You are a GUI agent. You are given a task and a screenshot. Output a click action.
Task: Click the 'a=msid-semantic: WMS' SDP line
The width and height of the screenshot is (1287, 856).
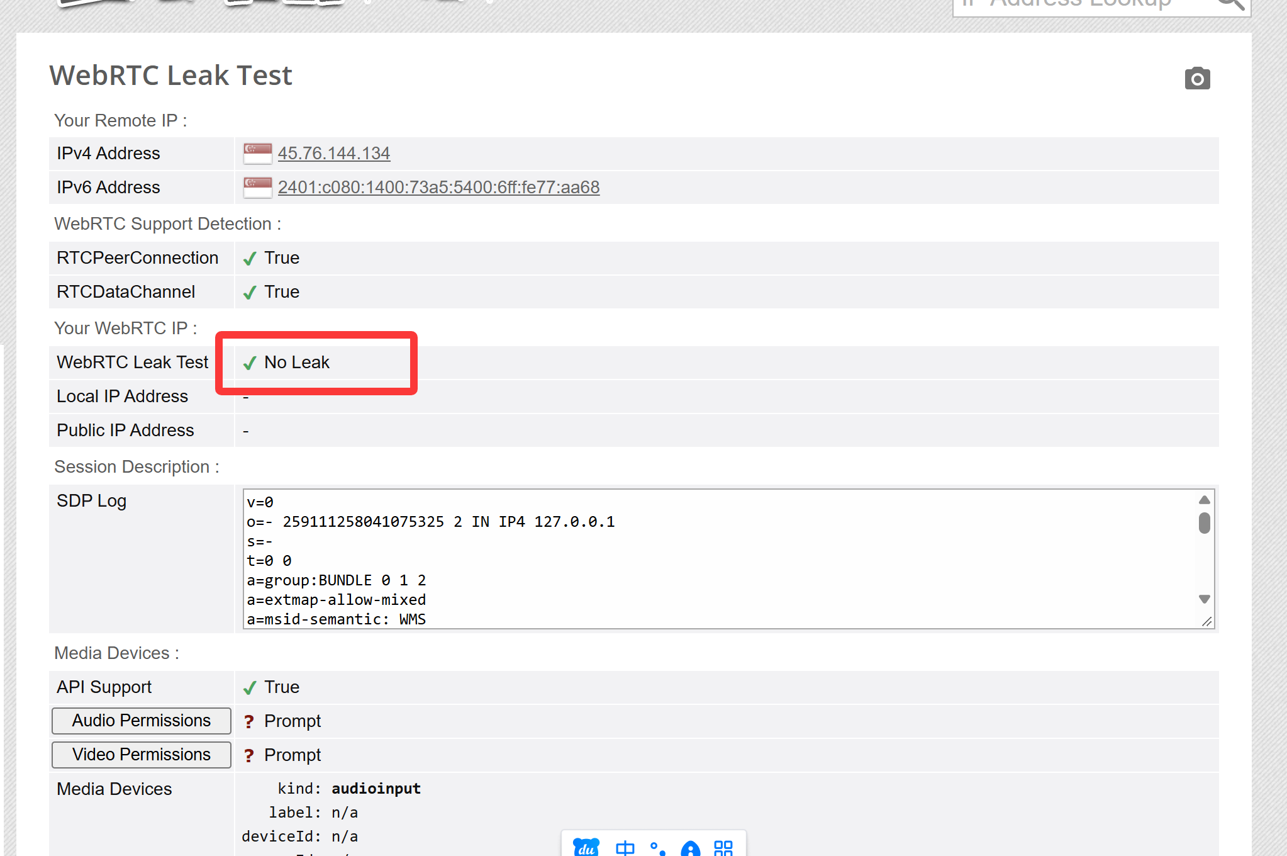click(x=337, y=619)
